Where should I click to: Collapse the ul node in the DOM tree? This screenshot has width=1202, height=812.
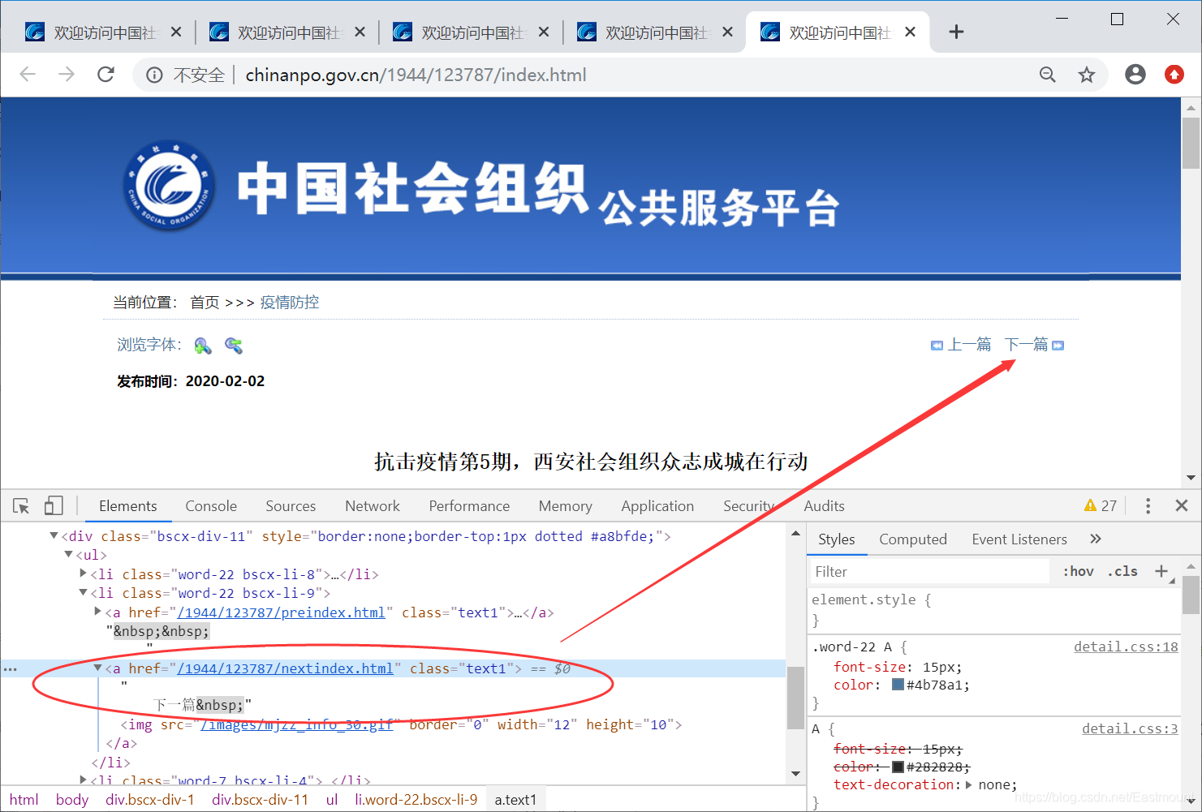point(69,555)
